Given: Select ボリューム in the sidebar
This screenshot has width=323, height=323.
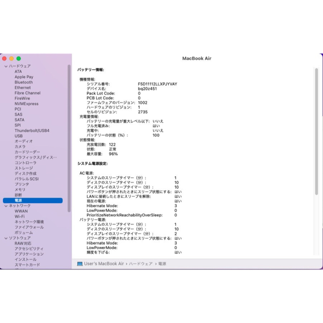Looking at the screenshot, I should [24, 233].
